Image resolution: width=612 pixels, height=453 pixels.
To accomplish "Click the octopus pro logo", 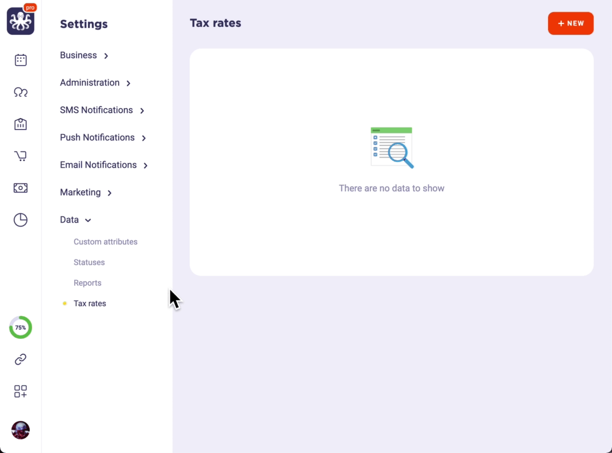I will [x=21, y=21].
